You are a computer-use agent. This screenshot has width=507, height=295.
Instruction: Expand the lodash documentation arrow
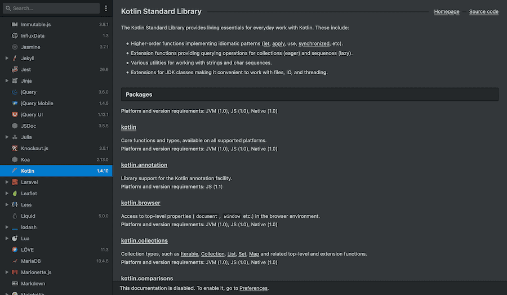(6, 227)
